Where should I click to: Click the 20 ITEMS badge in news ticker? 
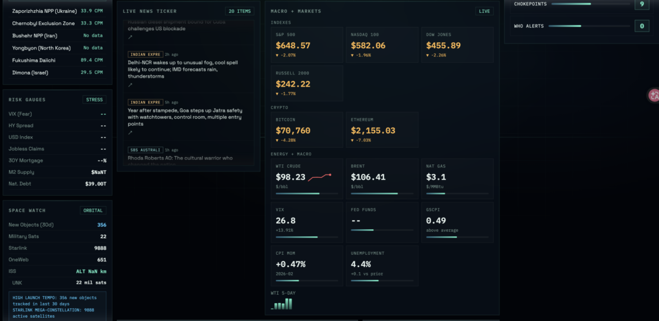239,11
